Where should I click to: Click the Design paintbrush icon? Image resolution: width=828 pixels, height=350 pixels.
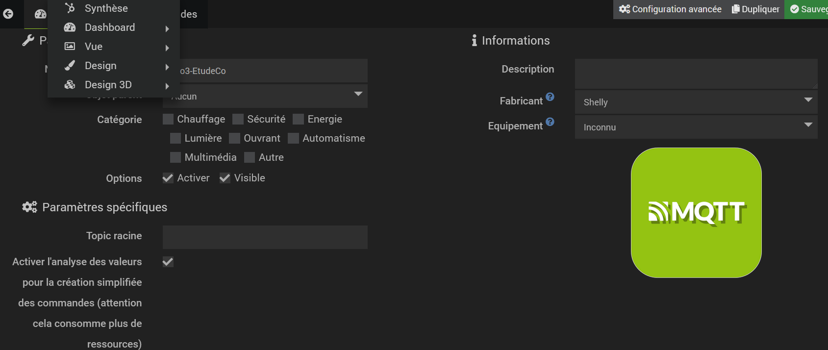coord(70,65)
